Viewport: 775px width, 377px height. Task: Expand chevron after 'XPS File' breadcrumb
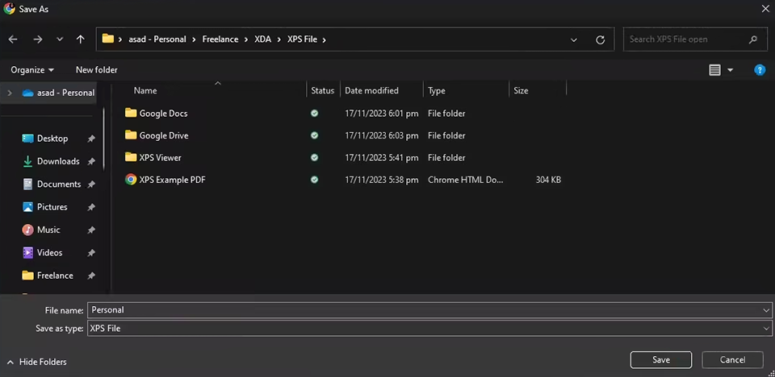[x=325, y=39]
